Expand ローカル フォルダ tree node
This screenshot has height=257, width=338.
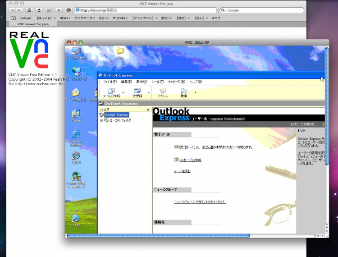click(x=101, y=120)
